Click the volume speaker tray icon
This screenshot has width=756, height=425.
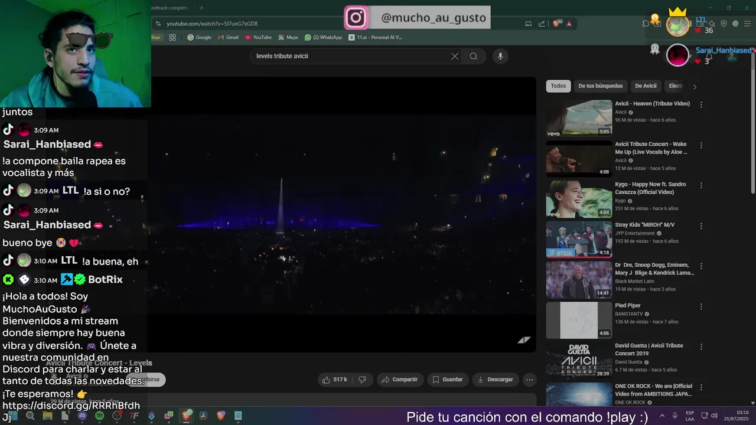coord(713,416)
